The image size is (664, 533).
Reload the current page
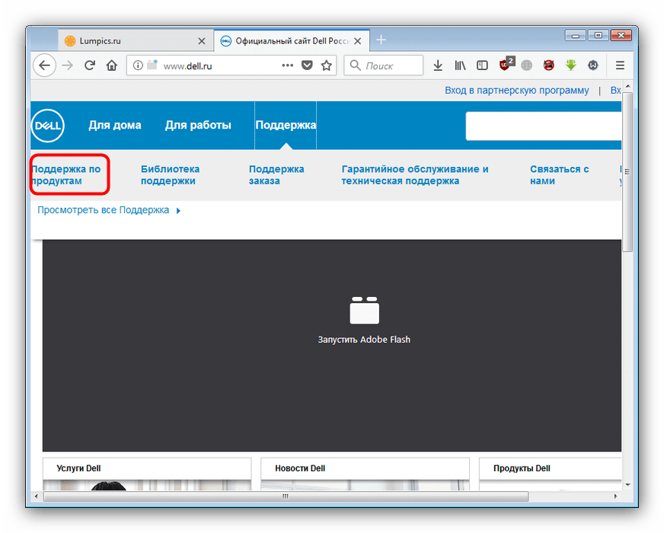click(90, 65)
